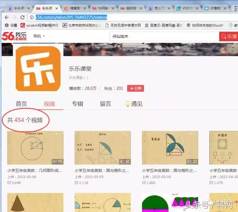Reload the page with refresh icon
The width and height of the screenshot is (238, 212).
pos(22,17)
